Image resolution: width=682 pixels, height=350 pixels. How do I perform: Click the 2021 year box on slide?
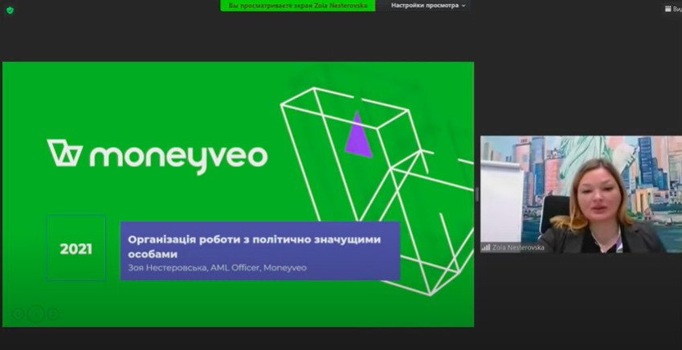coord(76,248)
